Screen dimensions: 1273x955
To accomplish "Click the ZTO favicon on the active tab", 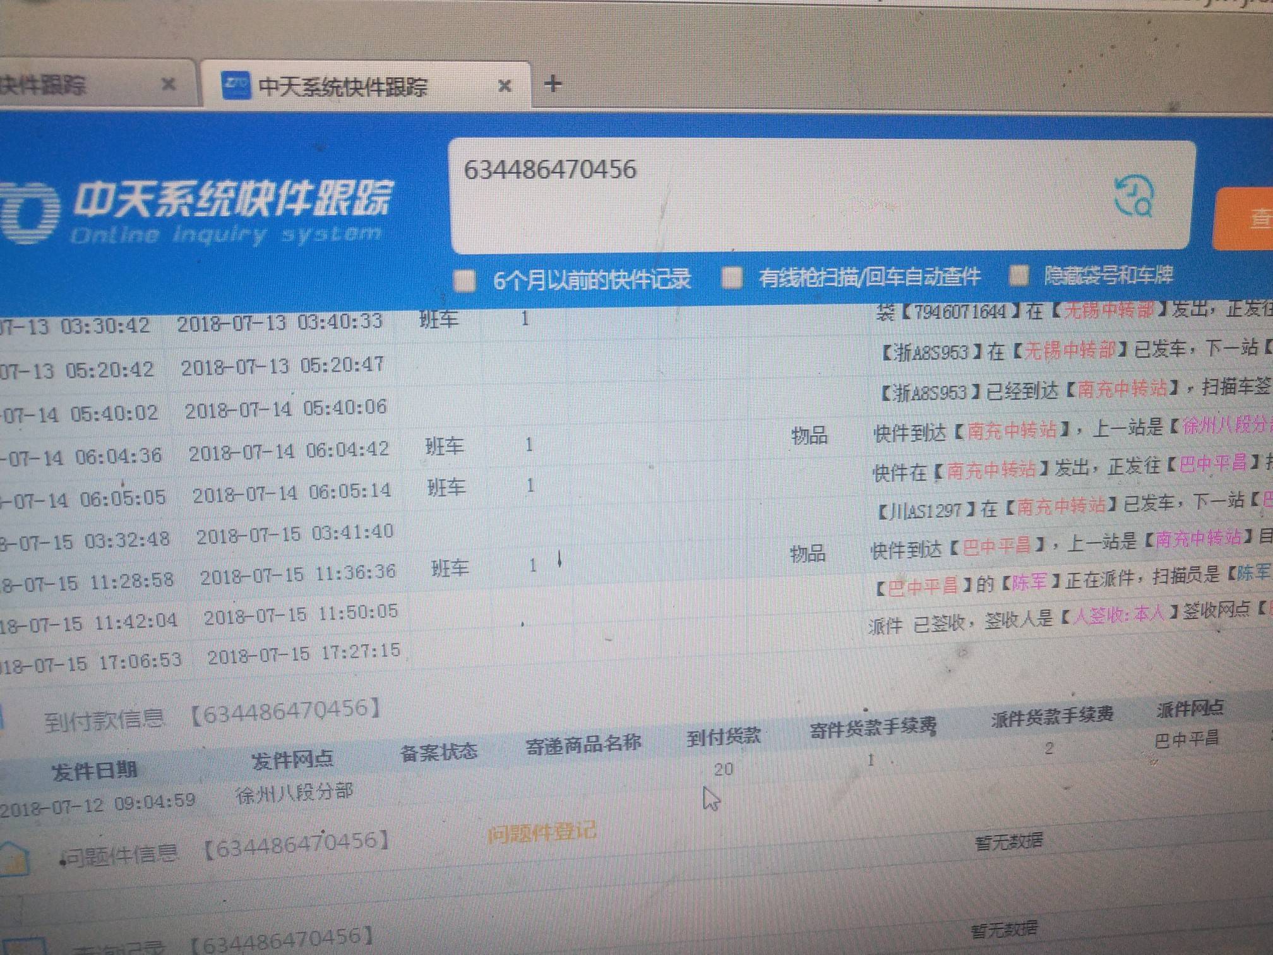I will pyautogui.click(x=237, y=85).
